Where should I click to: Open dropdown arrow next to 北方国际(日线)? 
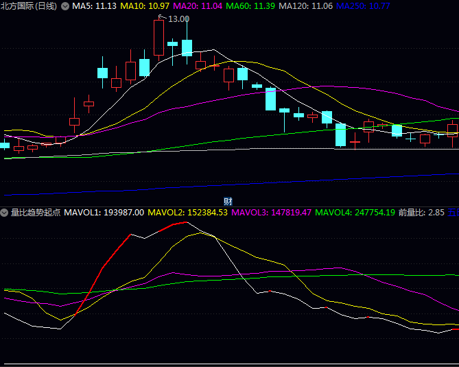pos(65,6)
